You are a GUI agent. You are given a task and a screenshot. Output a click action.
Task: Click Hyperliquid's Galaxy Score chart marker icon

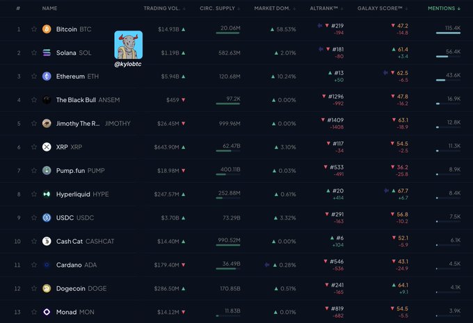pyautogui.click(x=386, y=190)
